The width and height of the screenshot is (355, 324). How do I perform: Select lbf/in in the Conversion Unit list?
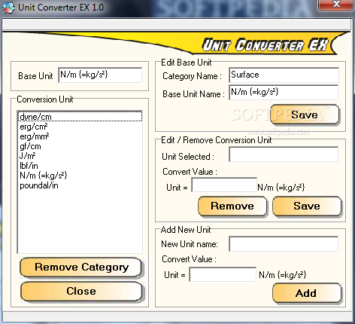tap(80, 166)
